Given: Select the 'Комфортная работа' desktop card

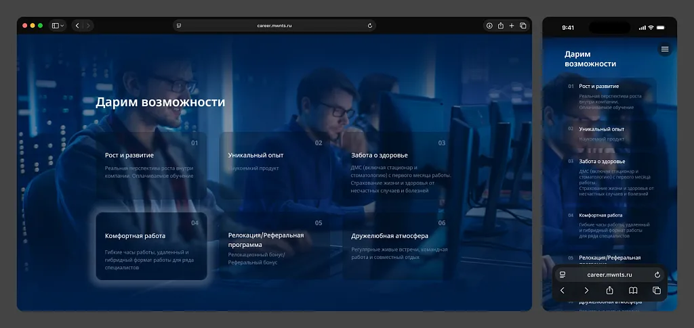Looking at the screenshot, I should coord(151,246).
